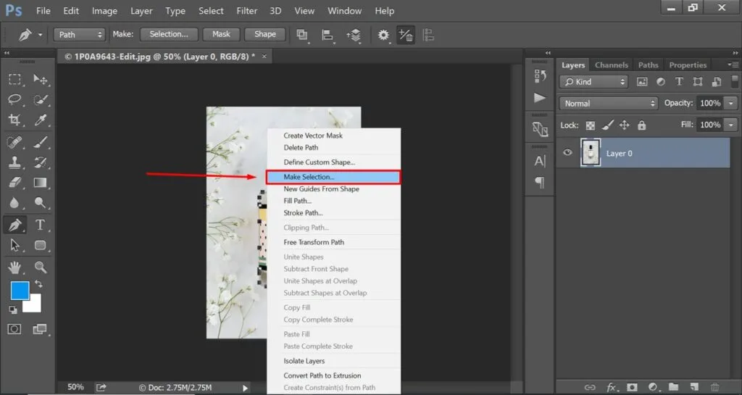Click the Layer 0 thumbnail

coord(591,153)
